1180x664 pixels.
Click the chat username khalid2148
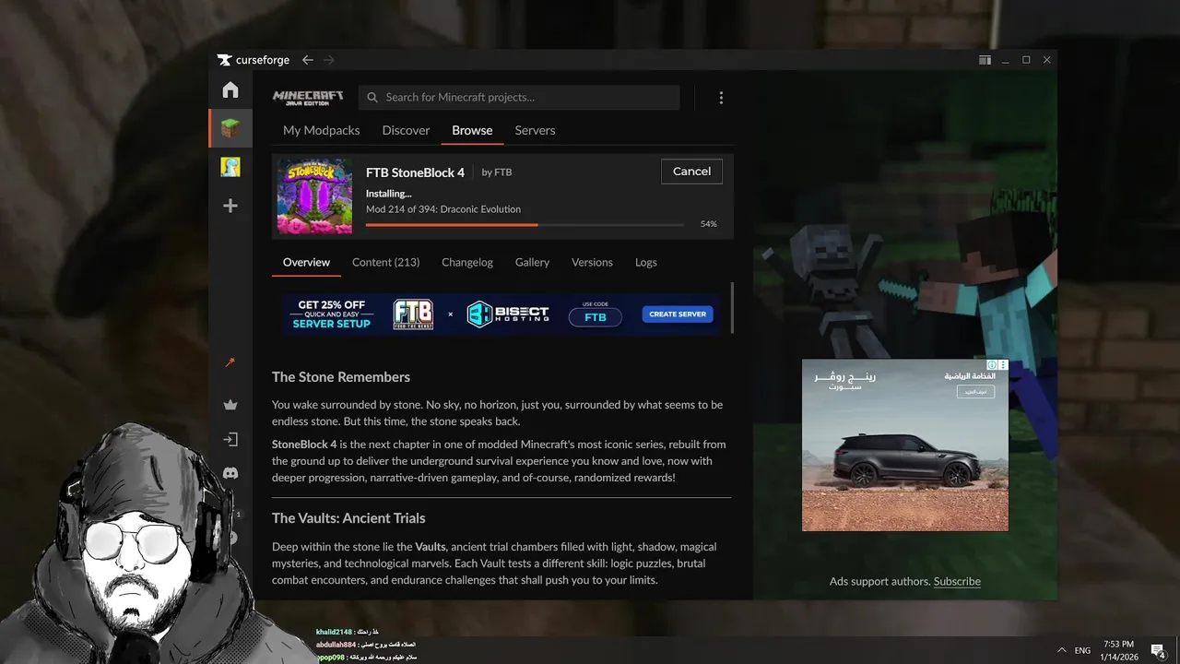336,632
